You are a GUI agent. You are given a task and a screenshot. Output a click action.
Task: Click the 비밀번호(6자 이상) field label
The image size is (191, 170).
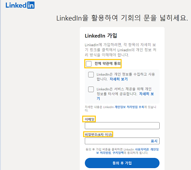coord(99,134)
